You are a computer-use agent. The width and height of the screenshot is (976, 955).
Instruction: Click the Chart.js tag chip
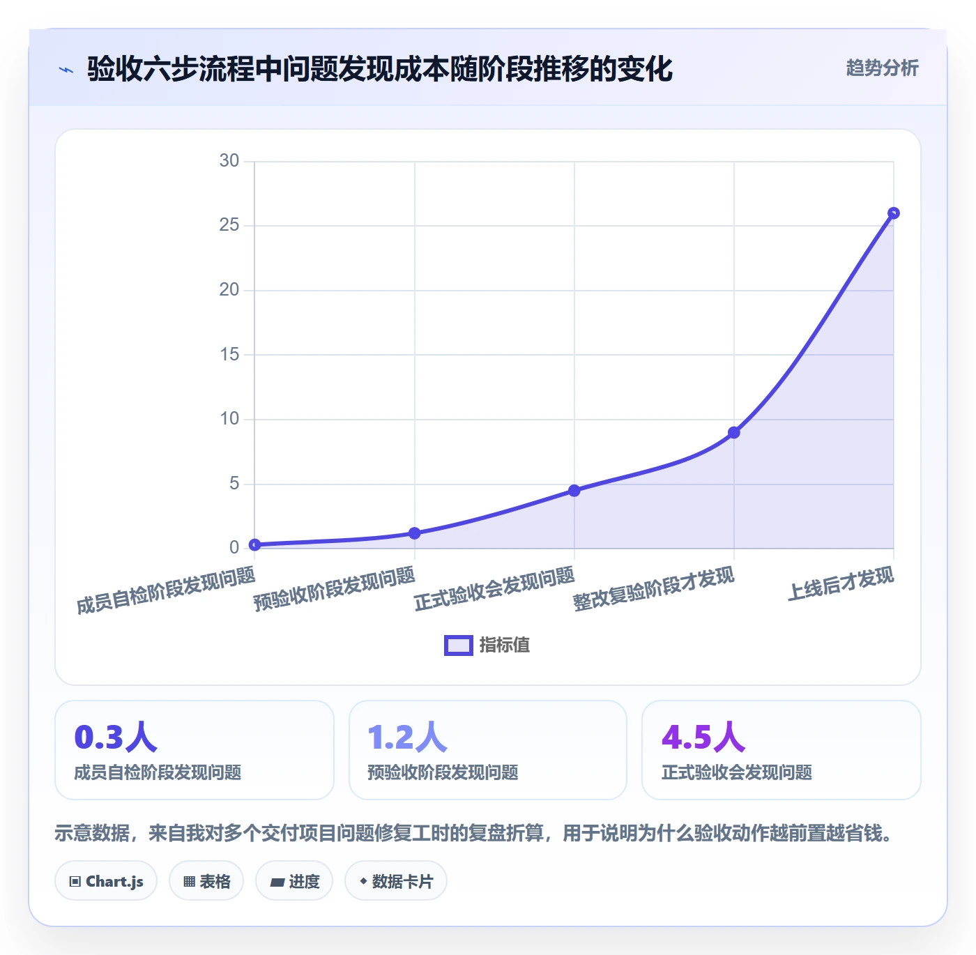click(x=106, y=881)
